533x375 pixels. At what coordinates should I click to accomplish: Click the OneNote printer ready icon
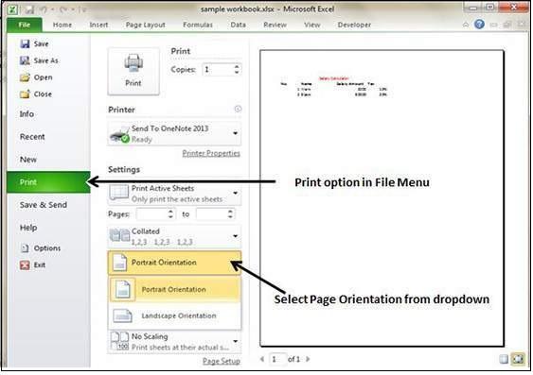click(119, 134)
